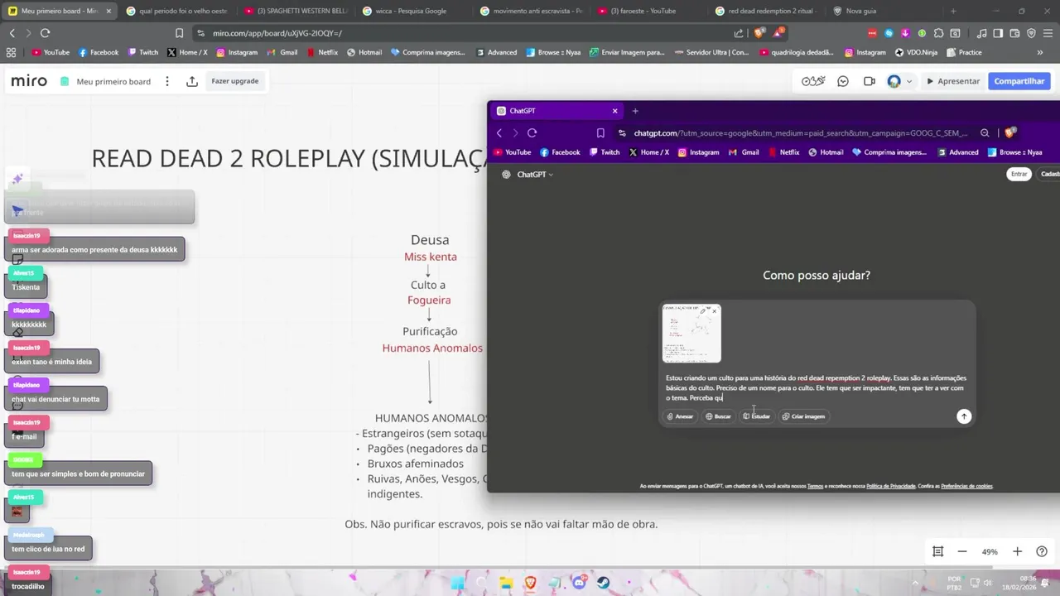The width and height of the screenshot is (1060, 596).
Task: Click the Anexar button in ChatGPT
Action: tap(680, 416)
